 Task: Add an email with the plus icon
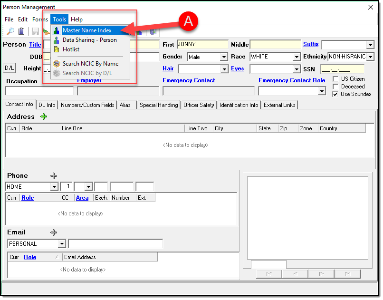click(x=54, y=232)
